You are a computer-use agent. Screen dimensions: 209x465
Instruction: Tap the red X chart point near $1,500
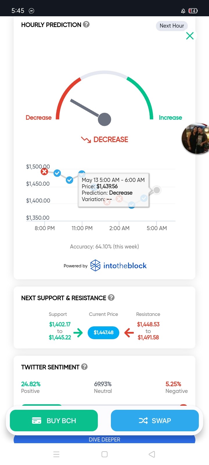[x=44, y=171]
